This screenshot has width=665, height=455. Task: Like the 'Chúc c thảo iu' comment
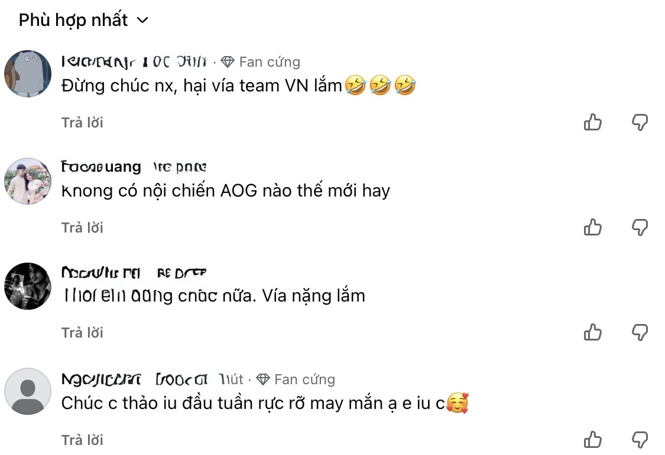[592, 440]
